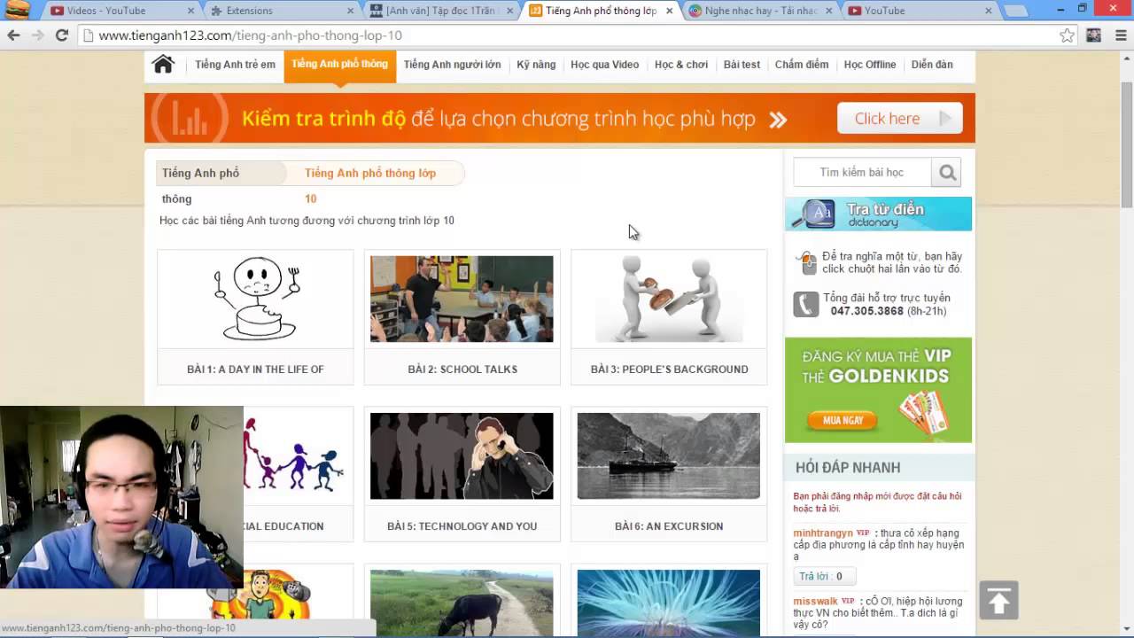Switch to the Extensions tab
This screenshot has width=1134, height=638.
275,11
